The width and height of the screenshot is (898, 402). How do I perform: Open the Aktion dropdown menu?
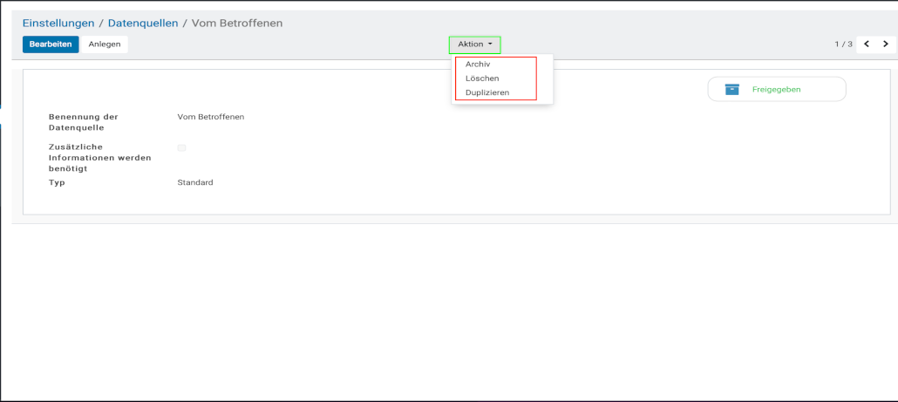point(474,44)
